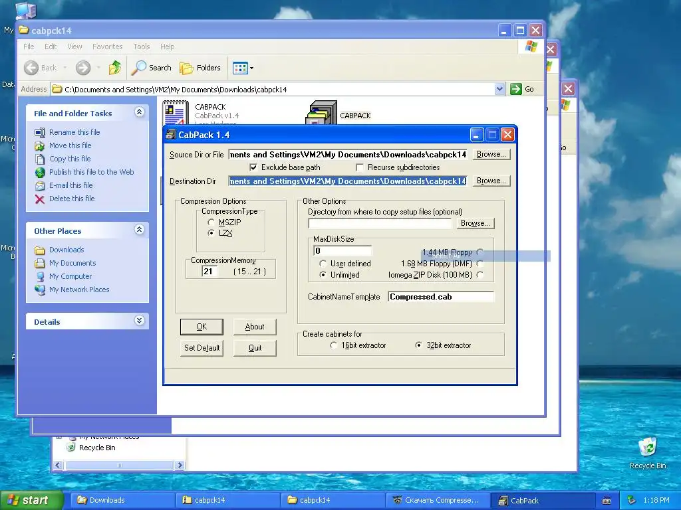The width and height of the screenshot is (681, 510).
Task: Click Browse for setup files directory
Action: [x=475, y=223]
